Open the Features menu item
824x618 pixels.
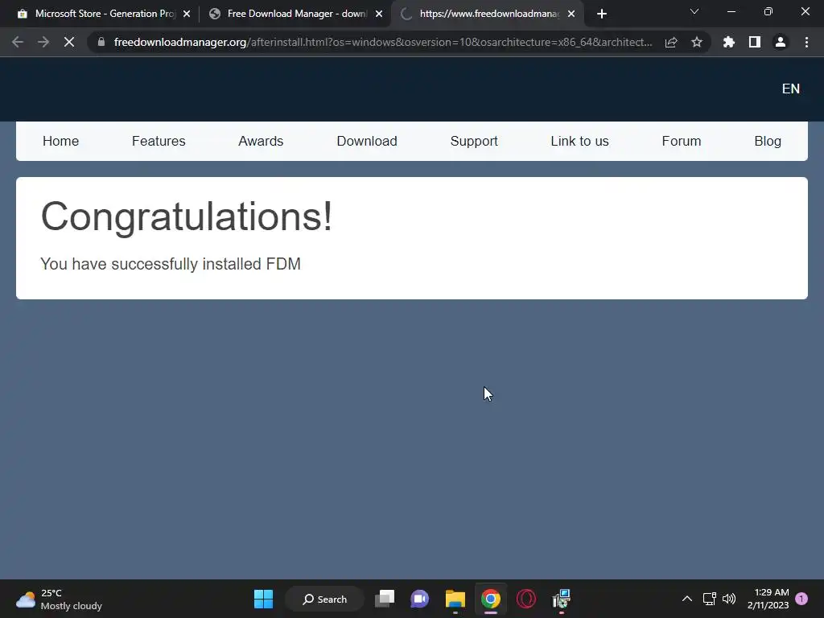[159, 141]
